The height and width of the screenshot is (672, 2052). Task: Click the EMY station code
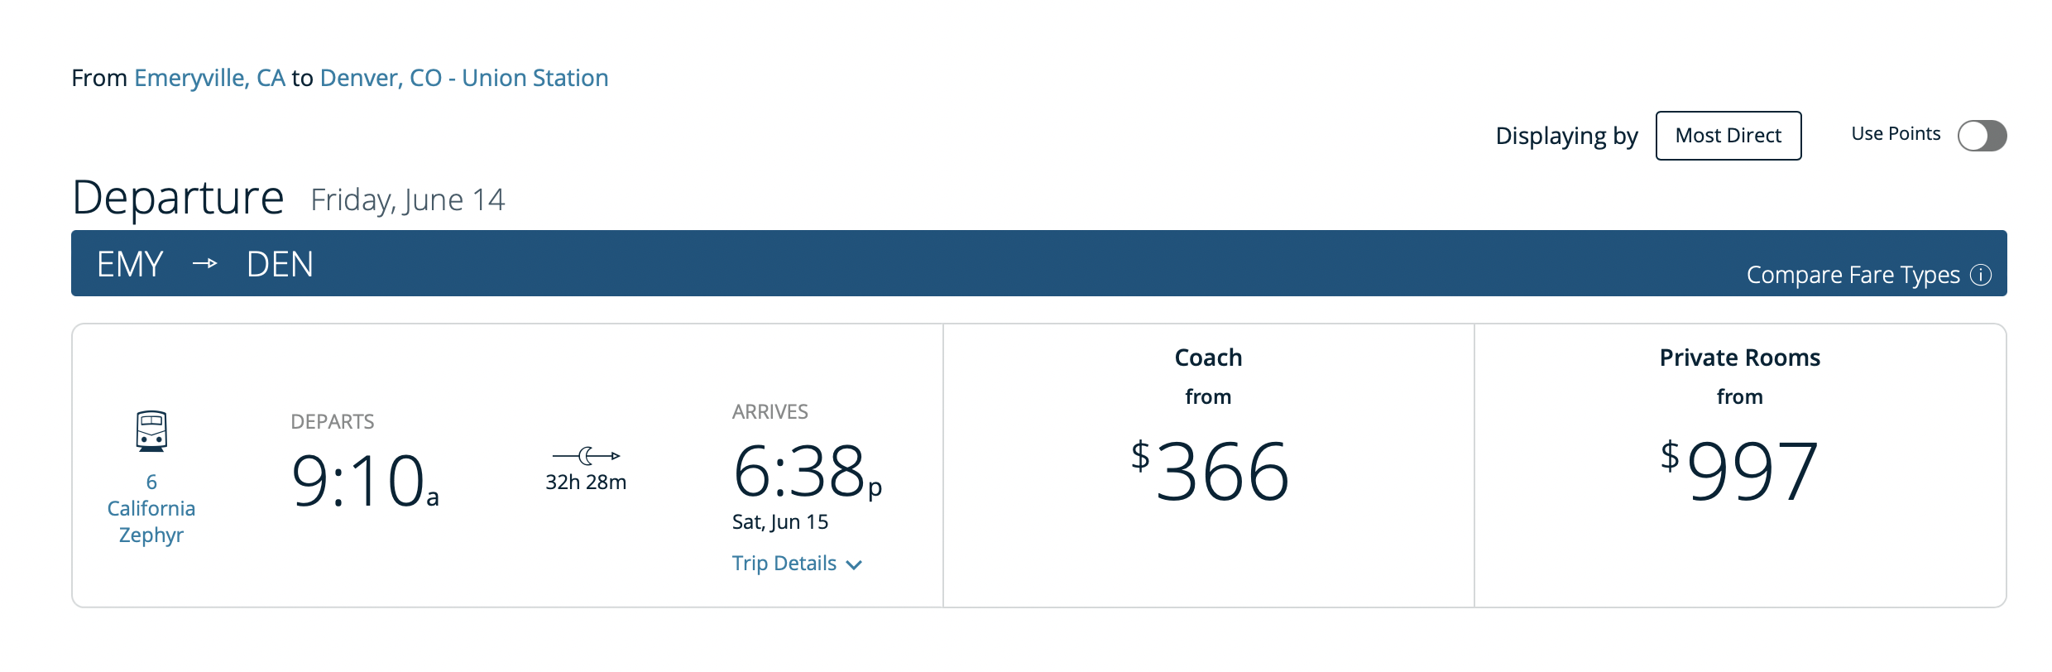click(130, 265)
